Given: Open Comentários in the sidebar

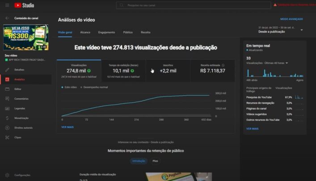Looking at the screenshot, I should (21, 98).
